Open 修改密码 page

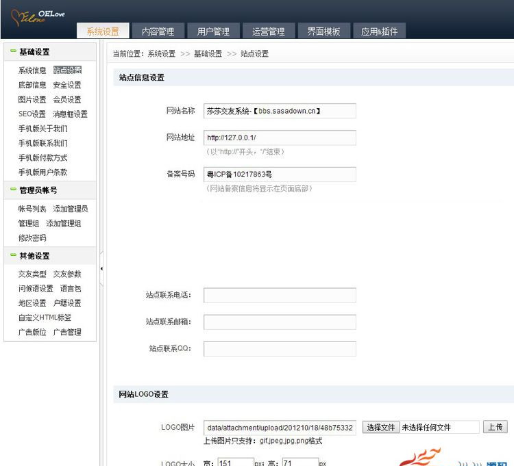(32, 238)
